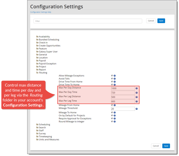Open the Timekeeping folder
This screenshot has width=179, height=156.
pos(44,136)
